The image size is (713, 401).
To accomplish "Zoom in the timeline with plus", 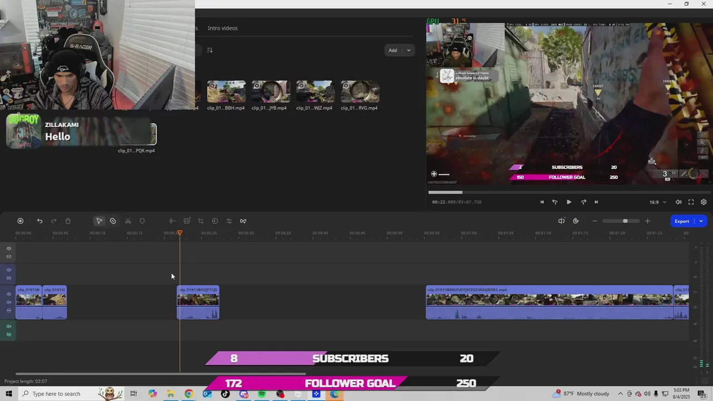I will pos(647,221).
